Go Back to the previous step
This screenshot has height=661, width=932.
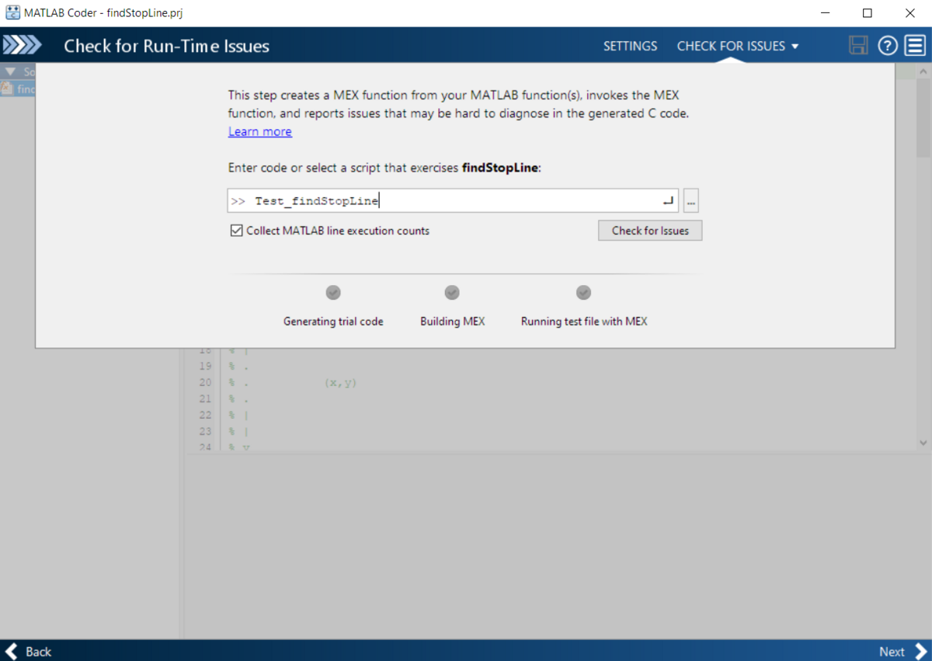[x=29, y=651]
